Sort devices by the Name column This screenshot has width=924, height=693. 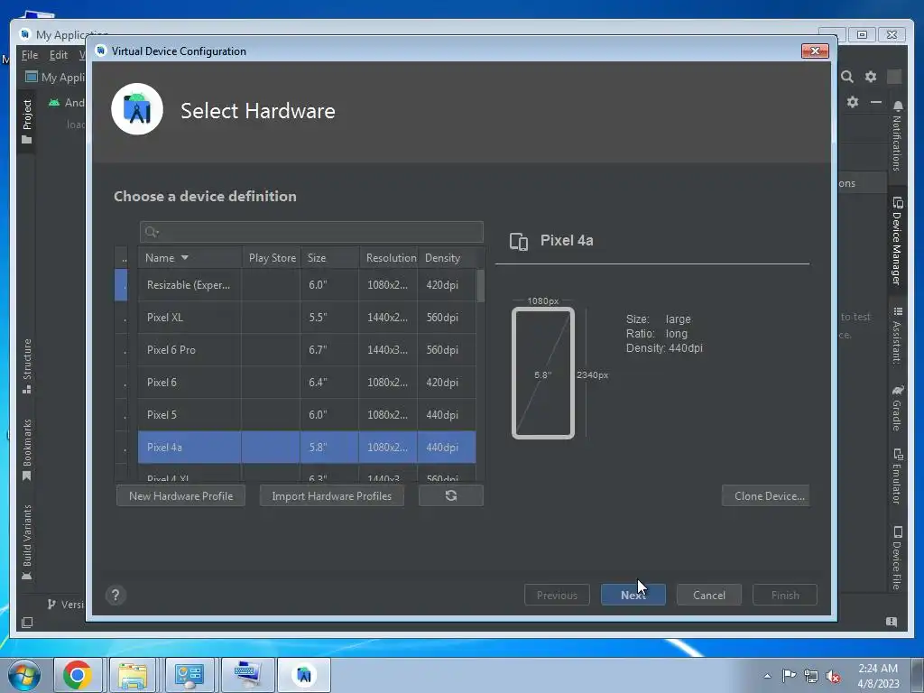(x=189, y=257)
